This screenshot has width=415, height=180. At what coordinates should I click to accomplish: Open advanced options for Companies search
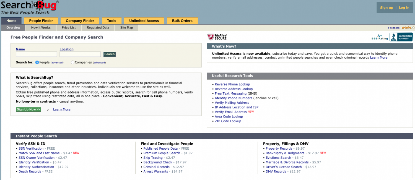coord(99,63)
